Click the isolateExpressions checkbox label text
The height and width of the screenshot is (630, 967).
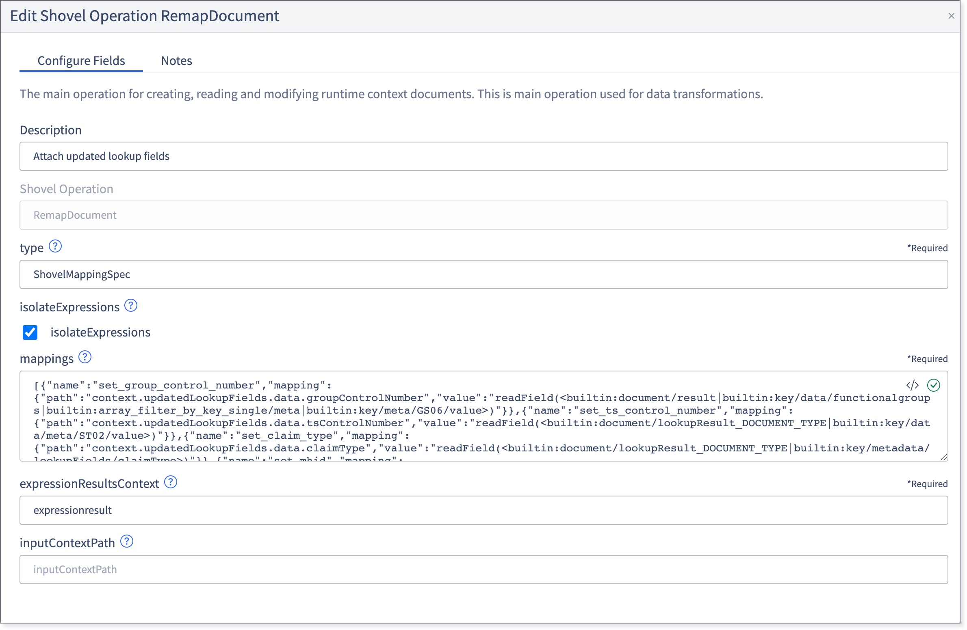100,332
